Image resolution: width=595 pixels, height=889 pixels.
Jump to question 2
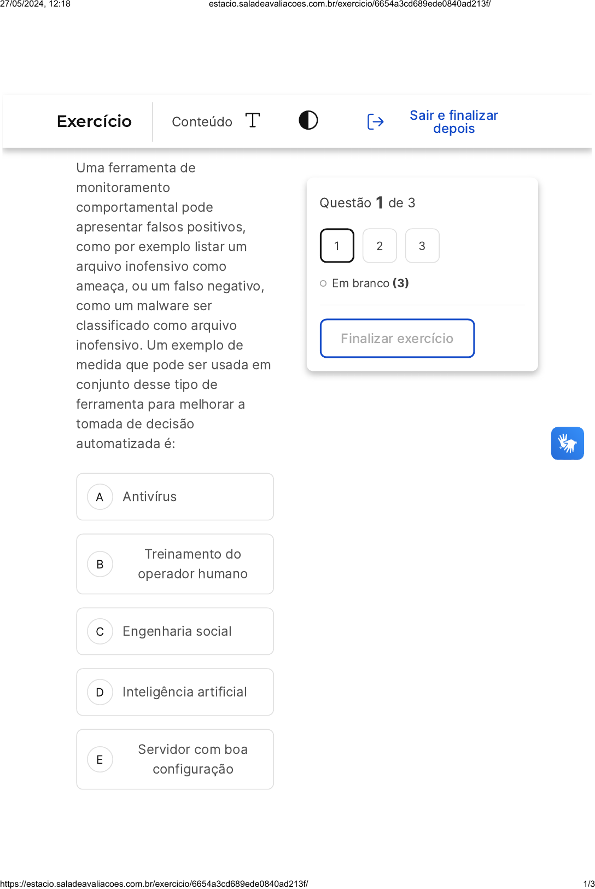point(380,246)
